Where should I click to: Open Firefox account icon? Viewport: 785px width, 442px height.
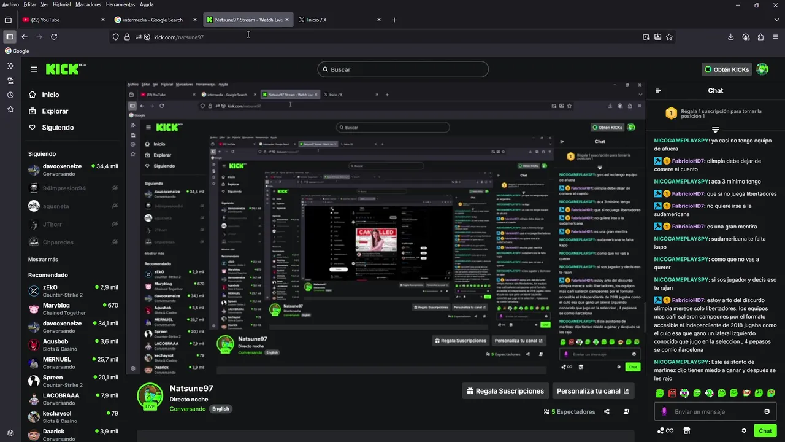pos(746,37)
